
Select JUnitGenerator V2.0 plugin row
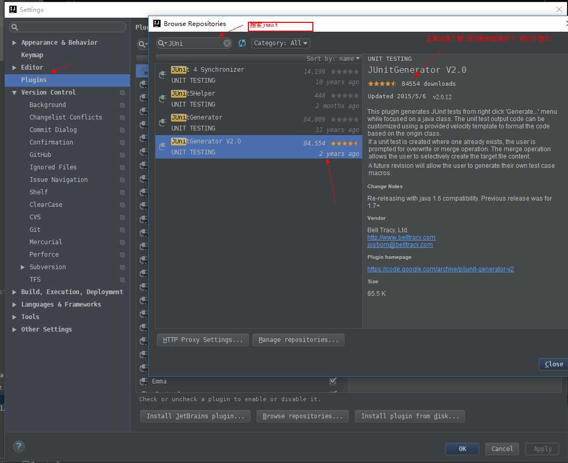click(259, 147)
